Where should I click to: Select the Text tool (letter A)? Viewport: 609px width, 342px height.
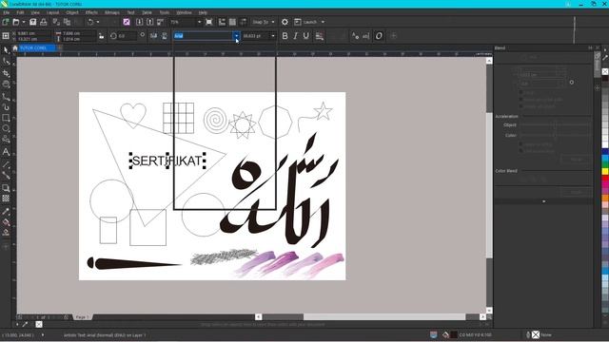(x=6, y=152)
